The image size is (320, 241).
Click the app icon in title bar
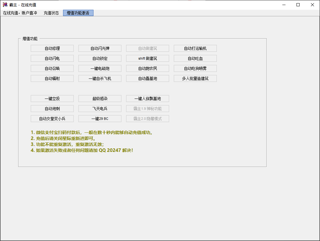(5, 5)
